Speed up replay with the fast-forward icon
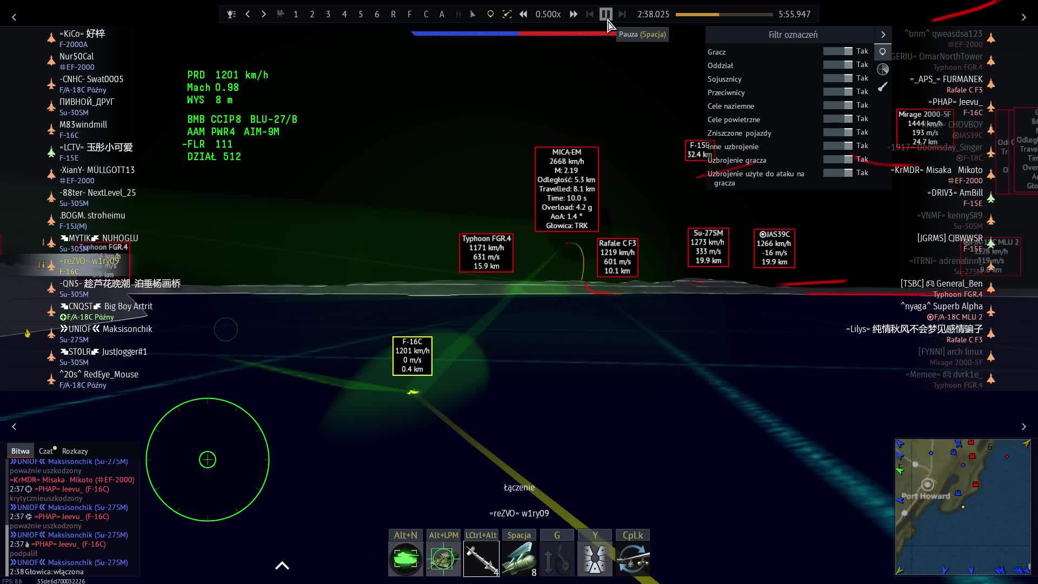1038x584 pixels. [573, 14]
